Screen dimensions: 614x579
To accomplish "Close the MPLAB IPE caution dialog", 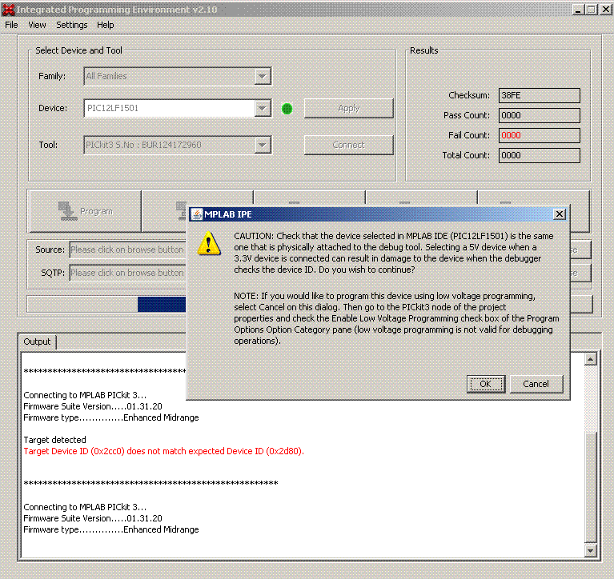I will coord(560,214).
